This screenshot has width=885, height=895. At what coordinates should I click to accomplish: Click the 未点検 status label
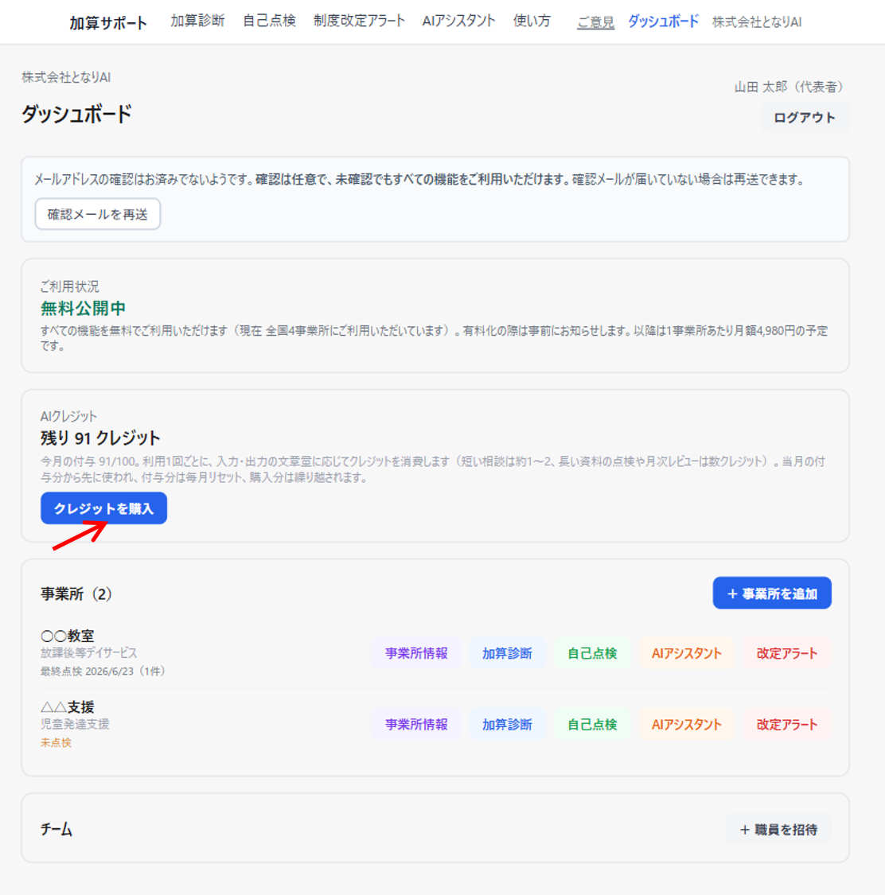(x=56, y=742)
